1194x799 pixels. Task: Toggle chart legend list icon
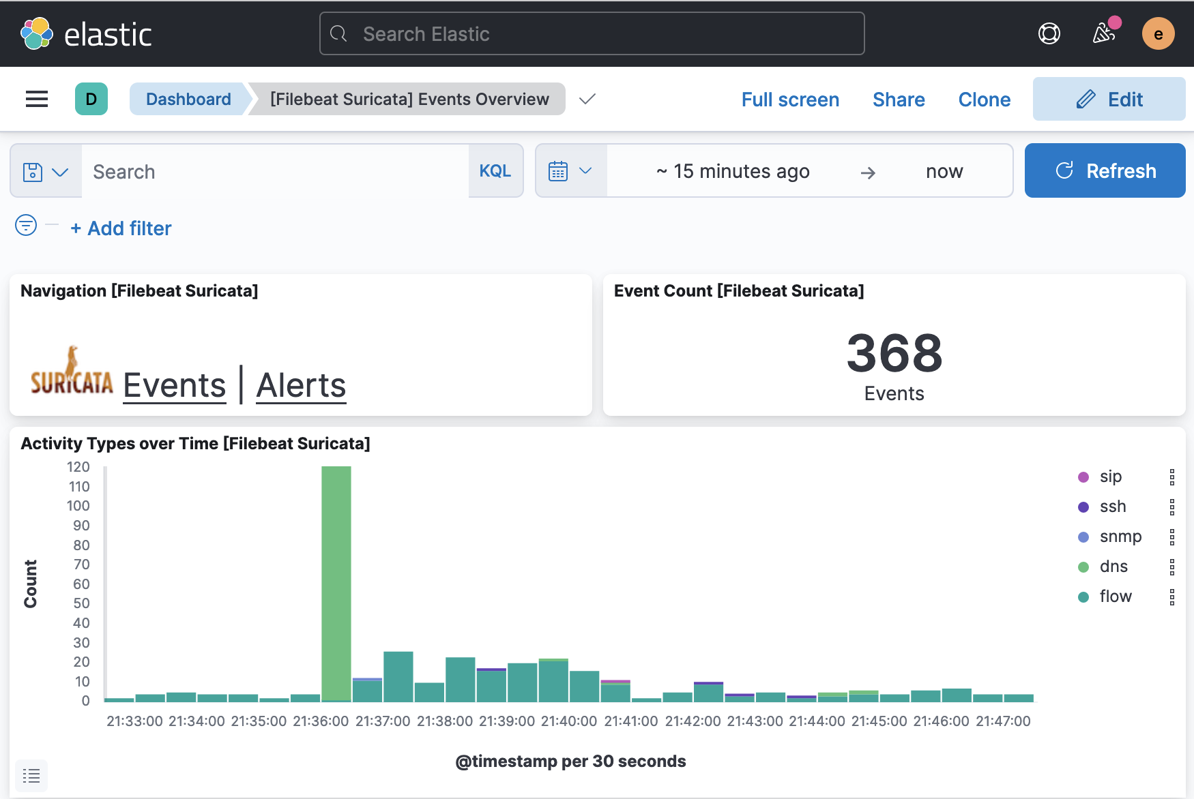(31, 776)
